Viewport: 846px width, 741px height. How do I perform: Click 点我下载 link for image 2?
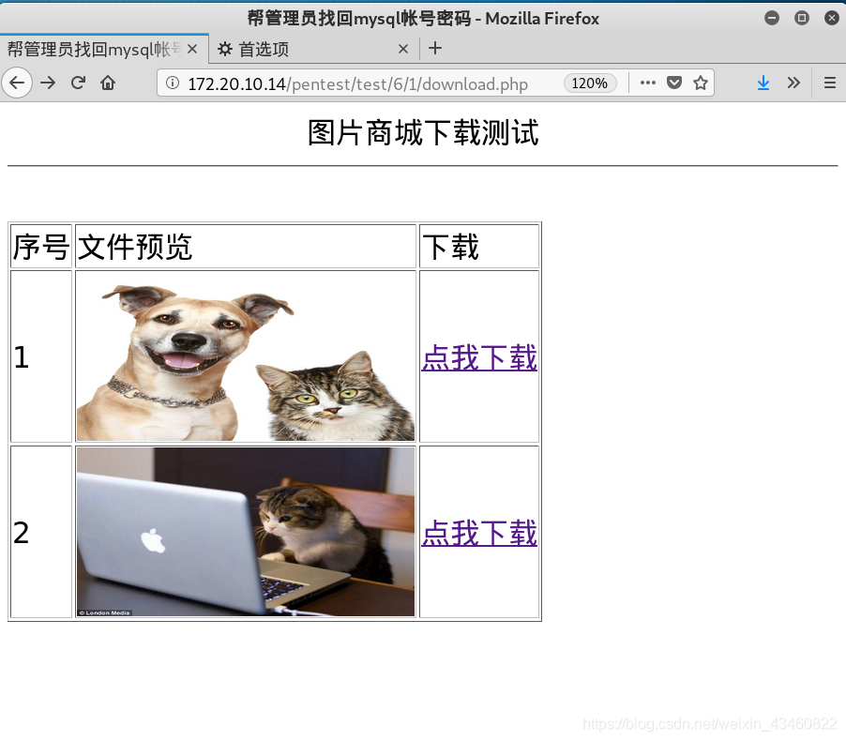pyautogui.click(x=479, y=533)
